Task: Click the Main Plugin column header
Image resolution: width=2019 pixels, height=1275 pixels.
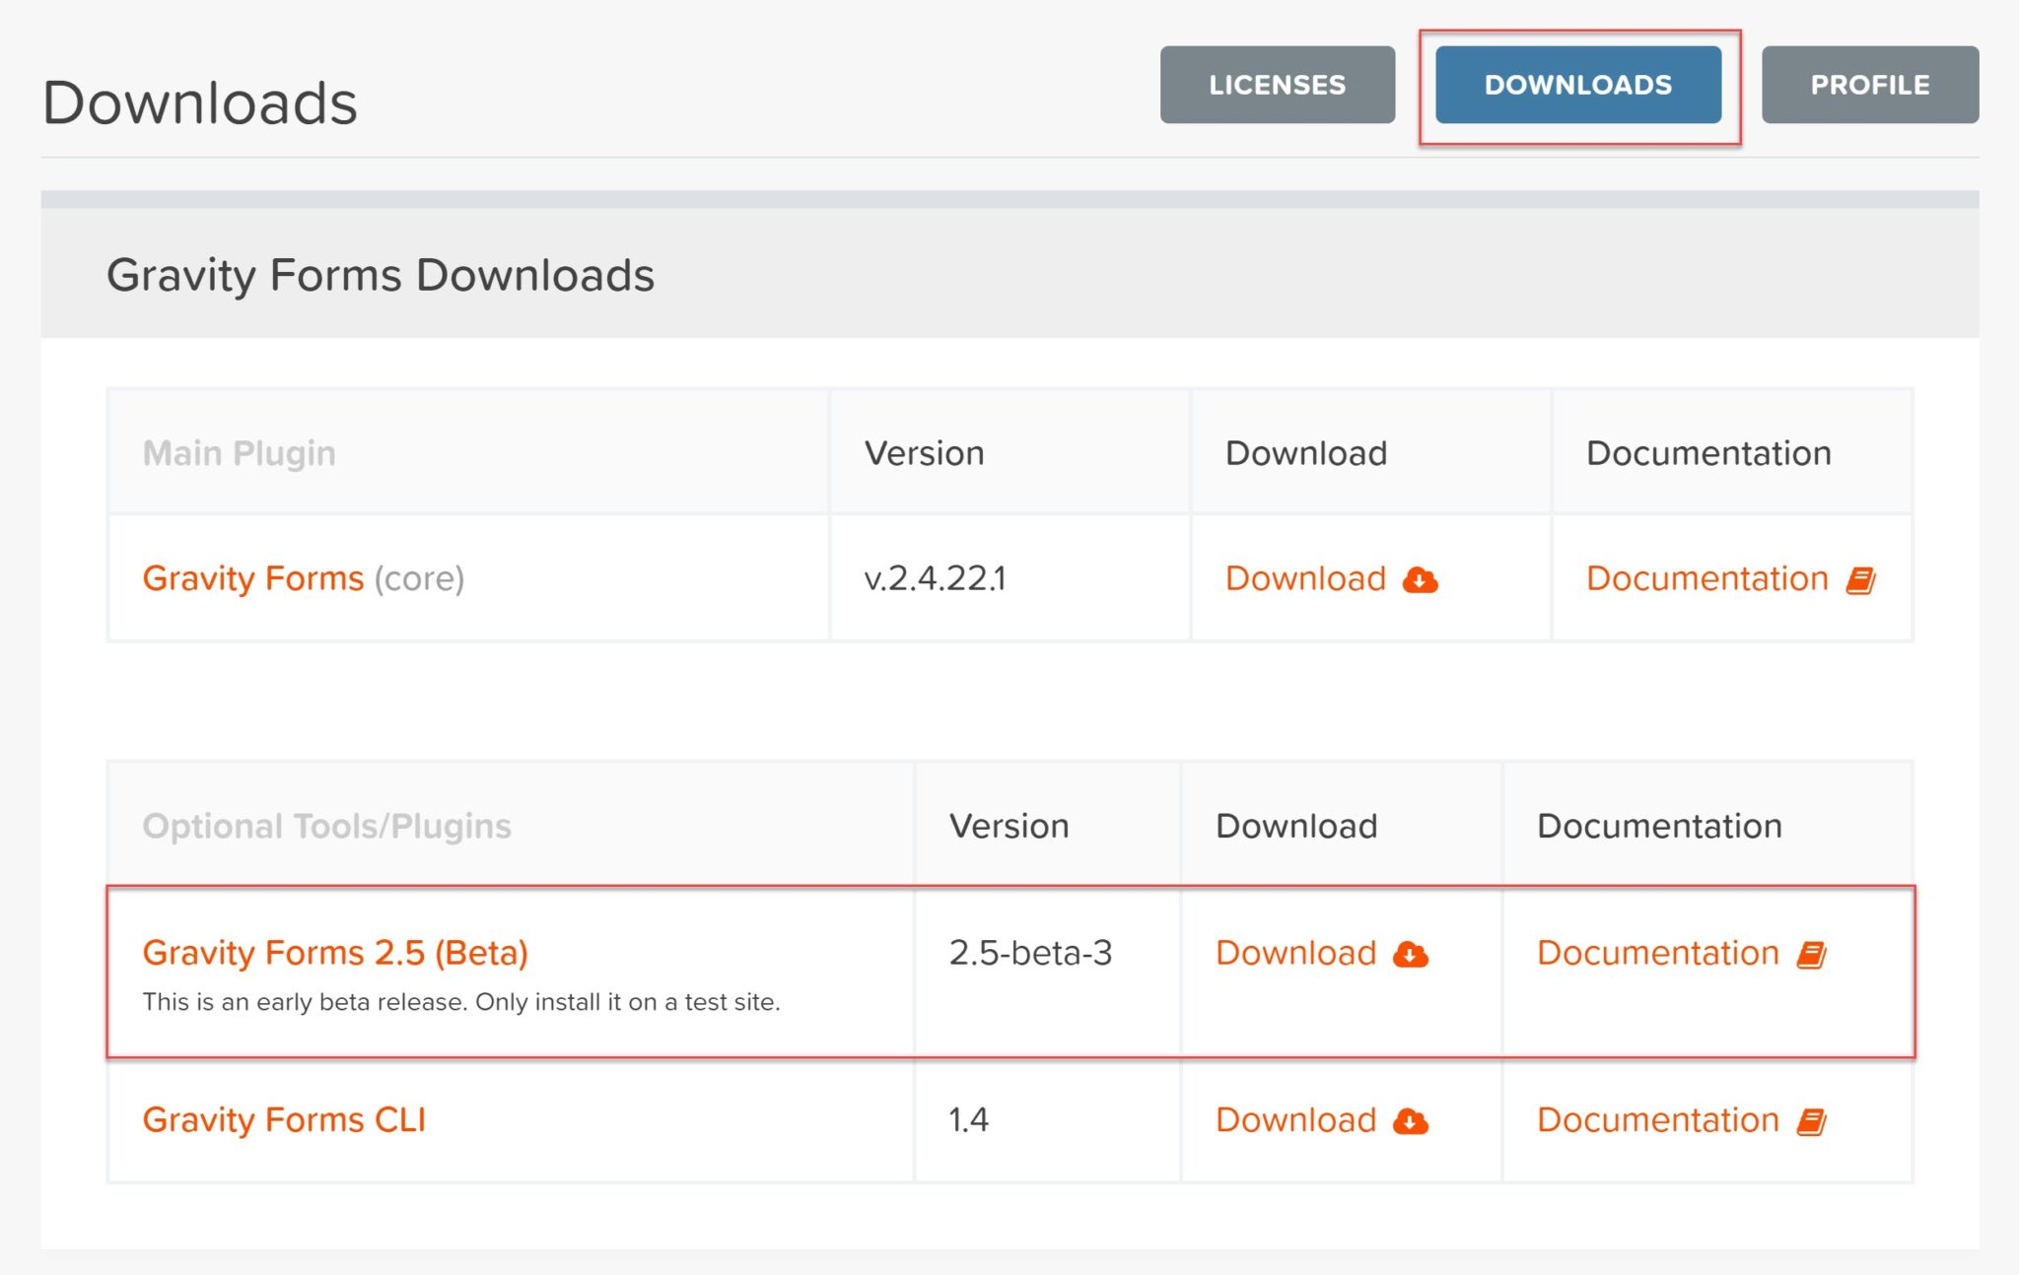Action: pos(240,453)
